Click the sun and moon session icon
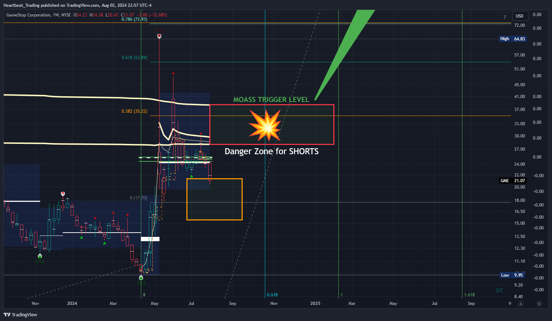The width and height of the screenshot is (552, 321). pos(499,290)
